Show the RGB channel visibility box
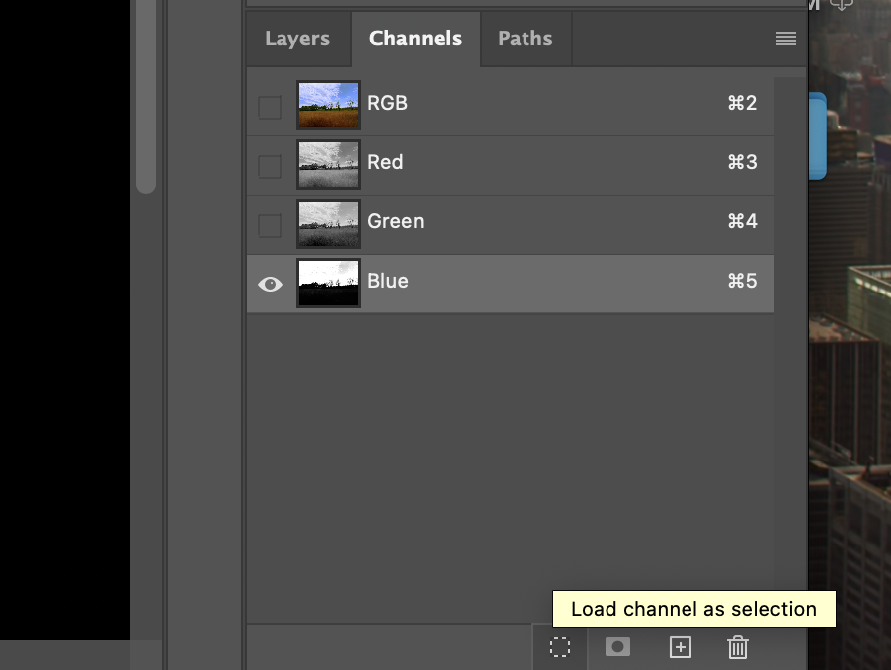Image resolution: width=891 pixels, height=670 pixels. 270,108
